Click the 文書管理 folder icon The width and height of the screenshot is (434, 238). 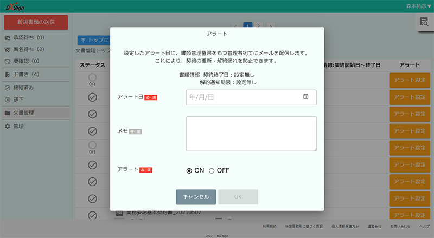pyautogui.click(x=8, y=113)
